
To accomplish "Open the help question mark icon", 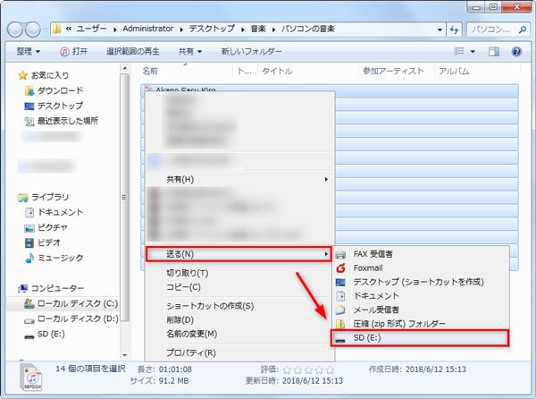I will pyautogui.click(x=516, y=52).
